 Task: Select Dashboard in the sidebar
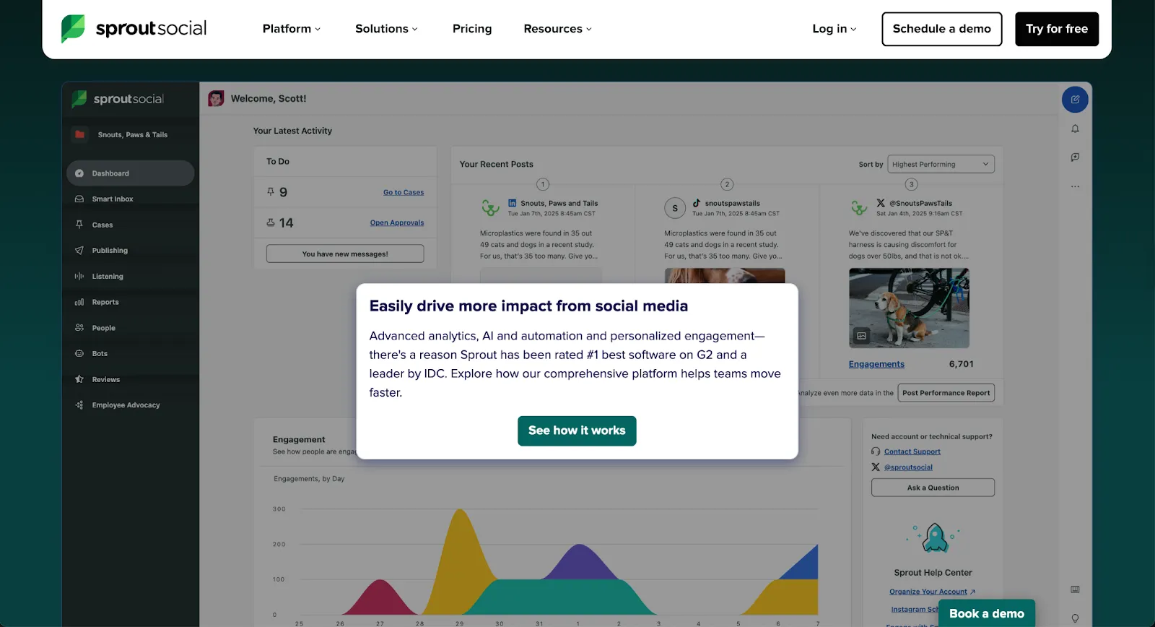click(131, 173)
